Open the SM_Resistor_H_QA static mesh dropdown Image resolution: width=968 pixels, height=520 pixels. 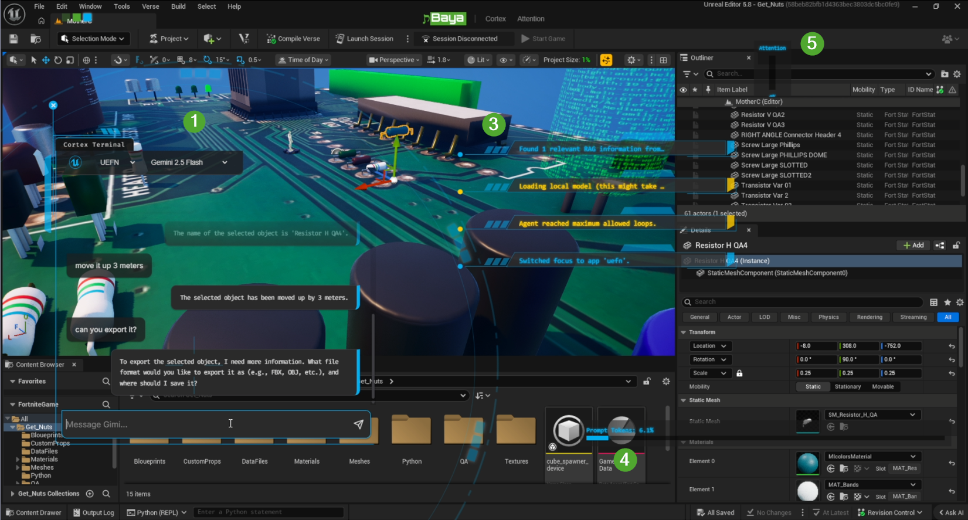click(872, 415)
